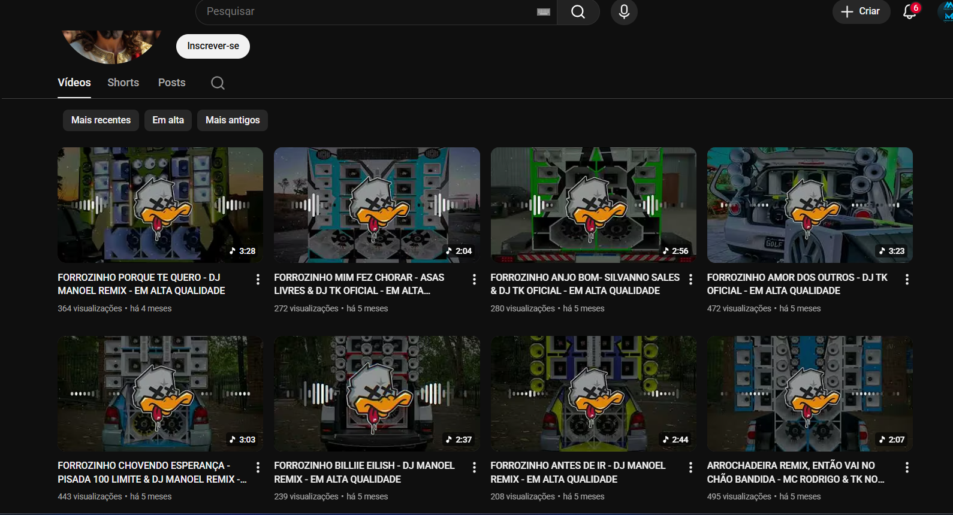Open options menu for FORROZINHO AMOR DOS OUTROS
The image size is (953, 515).
(907, 279)
